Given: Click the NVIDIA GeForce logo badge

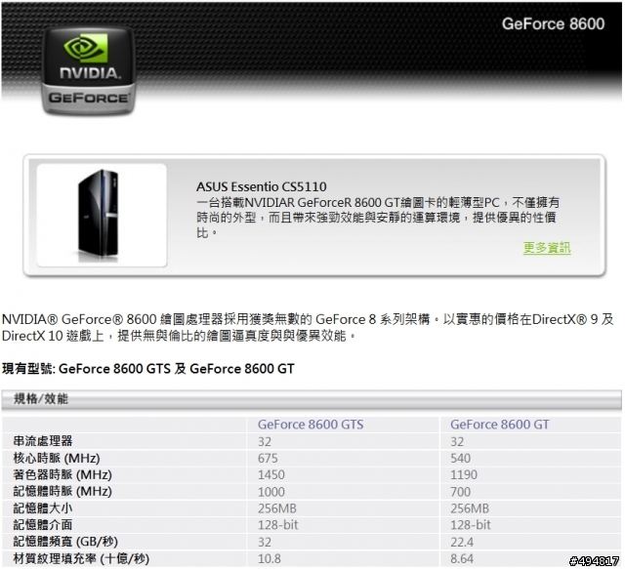Looking at the screenshot, I should tap(88, 71).
